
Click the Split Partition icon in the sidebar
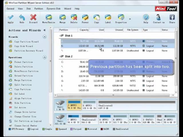pyautogui.click(x=11, y=85)
